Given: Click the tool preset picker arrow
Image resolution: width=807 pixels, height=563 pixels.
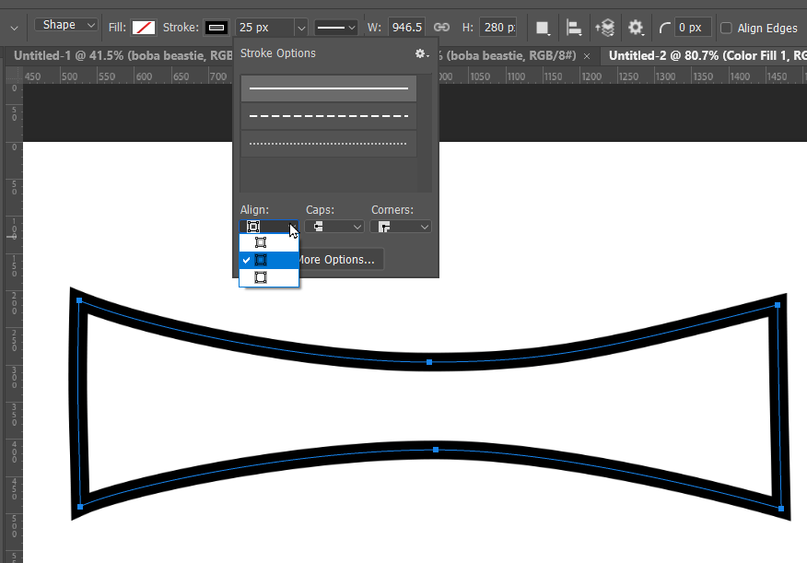Looking at the screenshot, I should [12, 28].
